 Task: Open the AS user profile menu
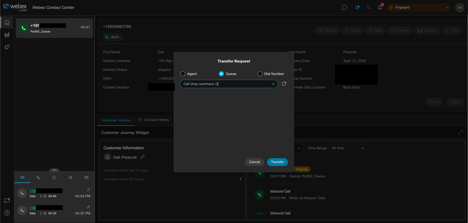click(460, 7)
